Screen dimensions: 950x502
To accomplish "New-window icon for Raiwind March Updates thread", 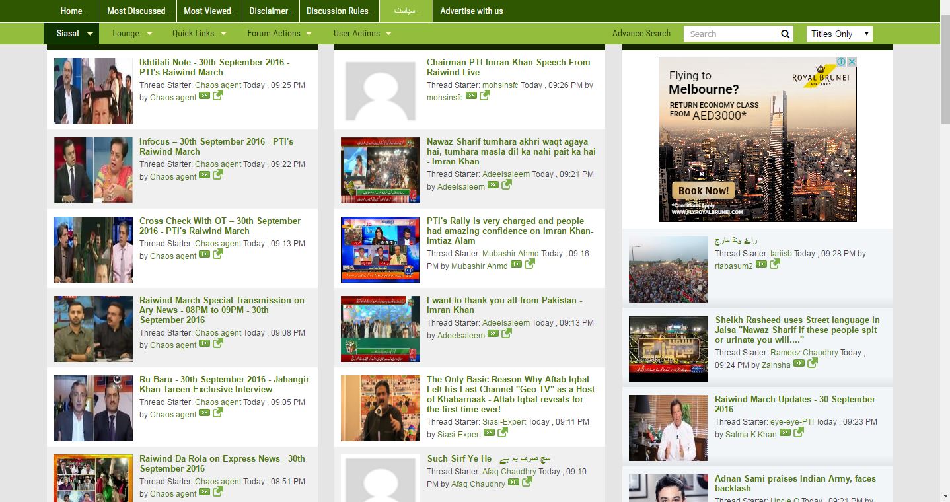I will (798, 432).
